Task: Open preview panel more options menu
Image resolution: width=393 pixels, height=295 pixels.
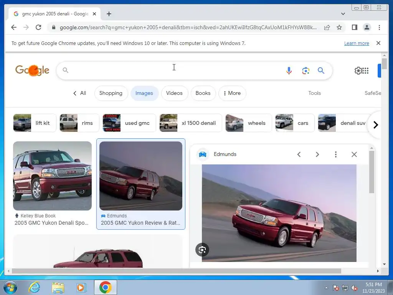Action: (335, 154)
